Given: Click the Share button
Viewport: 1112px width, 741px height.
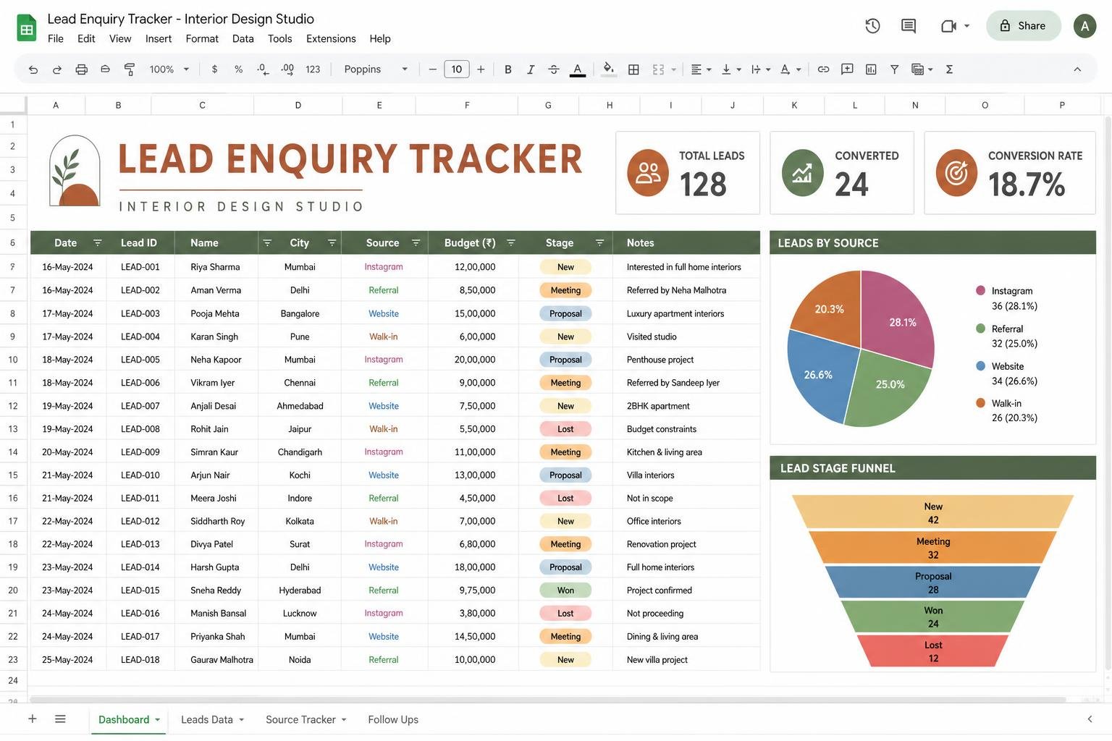Looking at the screenshot, I should [1024, 26].
